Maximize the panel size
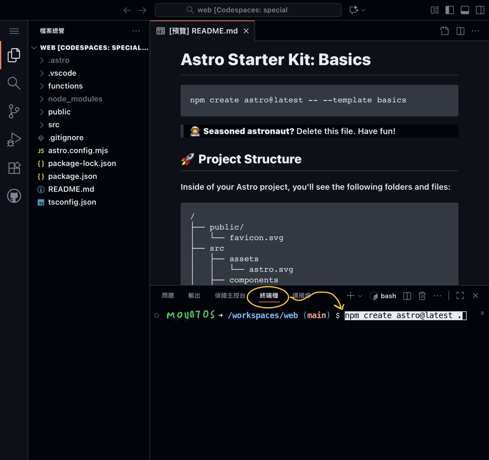Screen dimensions: 489x460 tap(460, 296)
